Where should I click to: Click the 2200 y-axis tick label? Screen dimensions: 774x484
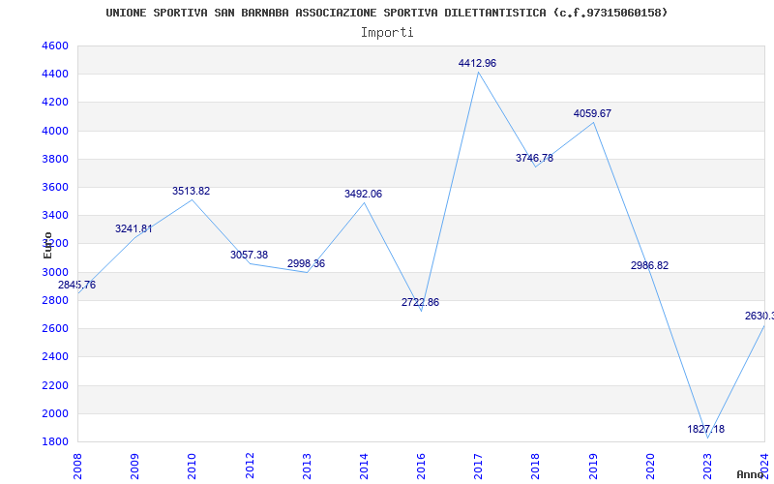pyautogui.click(x=55, y=385)
